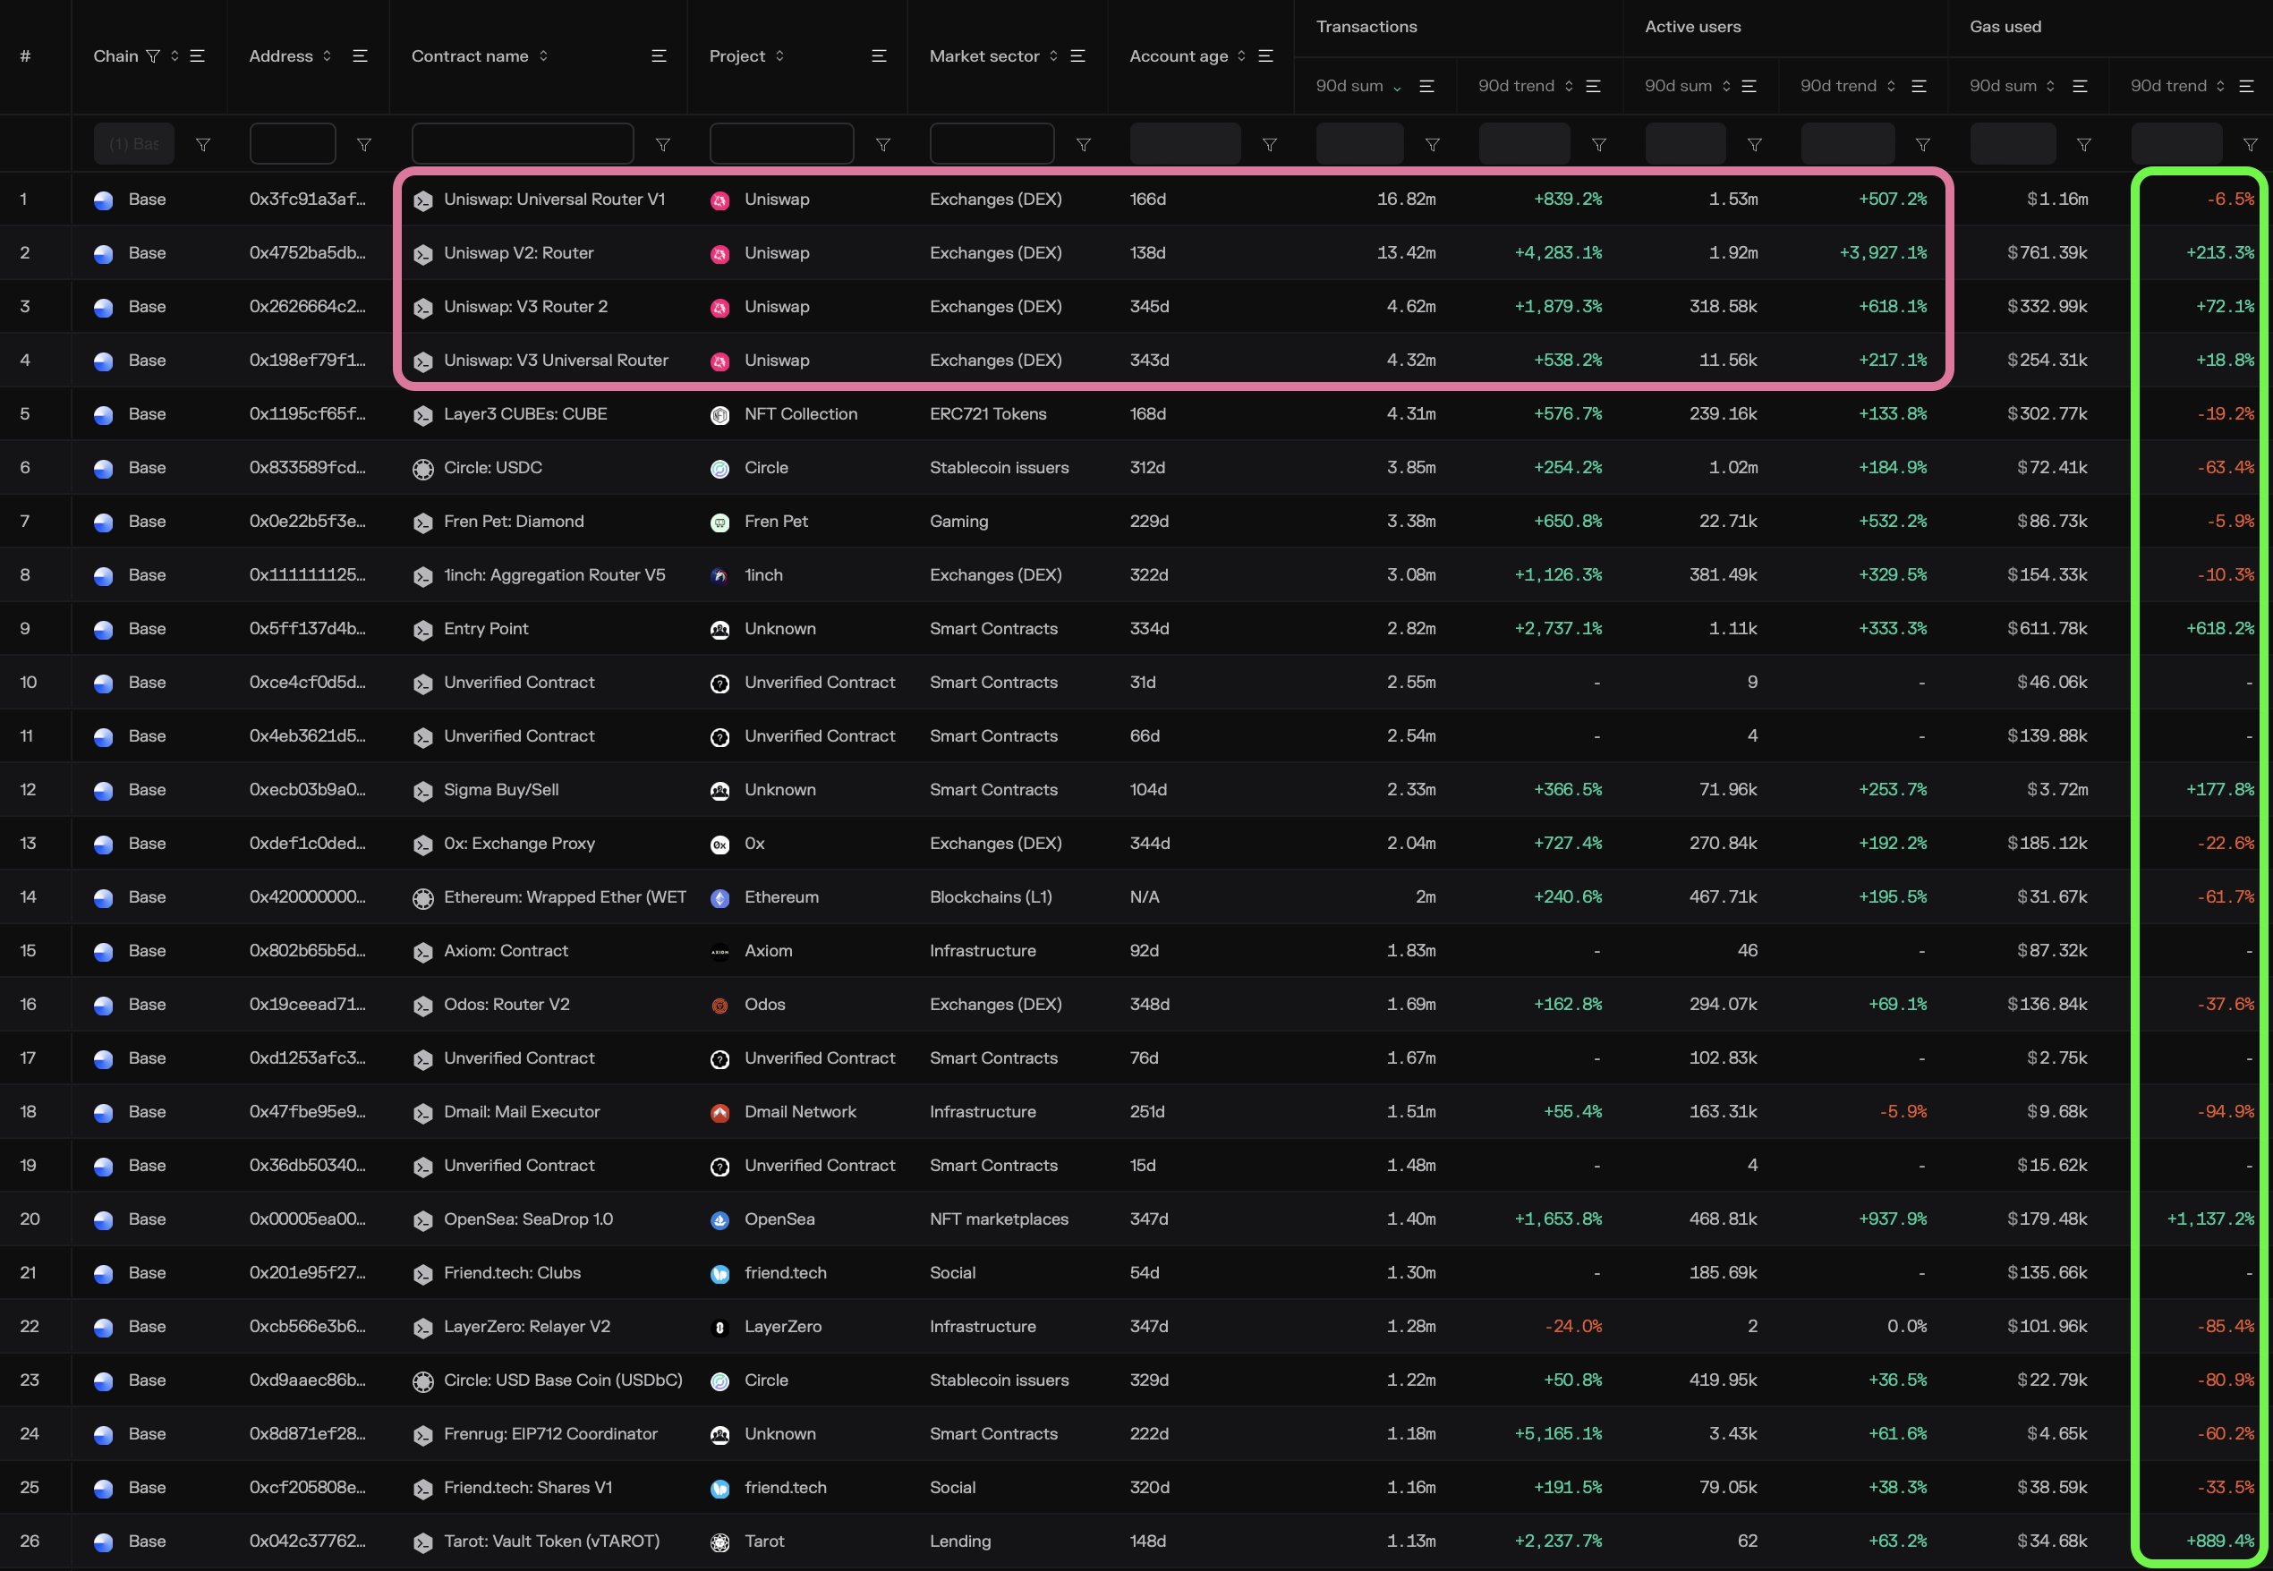Open the Market sector column menu icon
The width and height of the screenshot is (2273, 1571).
tap(1078, 56)
